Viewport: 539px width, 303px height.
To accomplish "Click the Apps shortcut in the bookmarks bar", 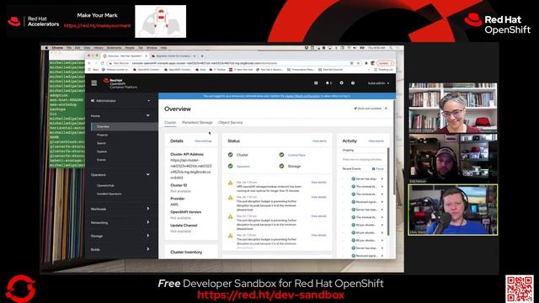I will pos(93,69).
